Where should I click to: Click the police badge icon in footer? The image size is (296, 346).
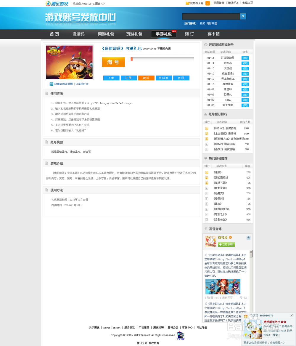click(181, 335)
